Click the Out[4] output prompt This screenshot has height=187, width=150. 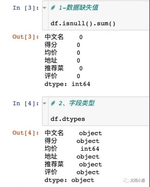pos(26,133)
